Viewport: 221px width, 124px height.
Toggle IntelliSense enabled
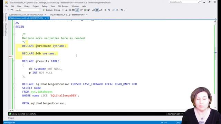[77, 10]
